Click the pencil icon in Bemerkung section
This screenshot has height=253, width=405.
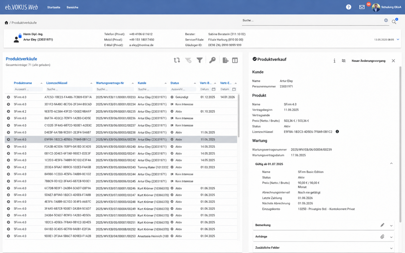pyautogui.click(x=382, y=225)
